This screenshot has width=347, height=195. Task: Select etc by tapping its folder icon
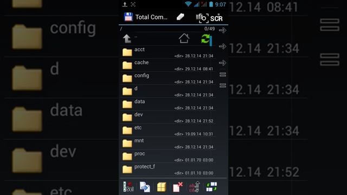127,131
